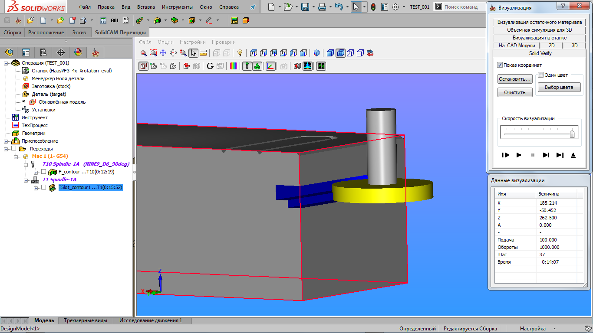Click the light bulb icon
The height and width of the screenshot is (333, 593).
point(239,53)
